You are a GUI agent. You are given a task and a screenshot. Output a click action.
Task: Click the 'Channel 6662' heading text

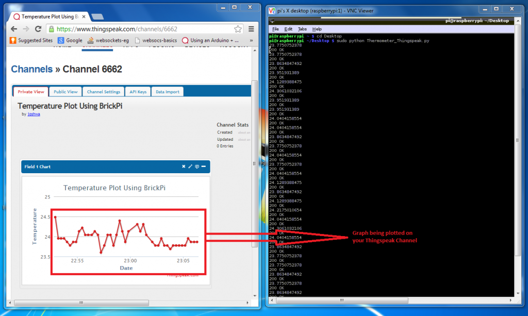coord(92,69)
